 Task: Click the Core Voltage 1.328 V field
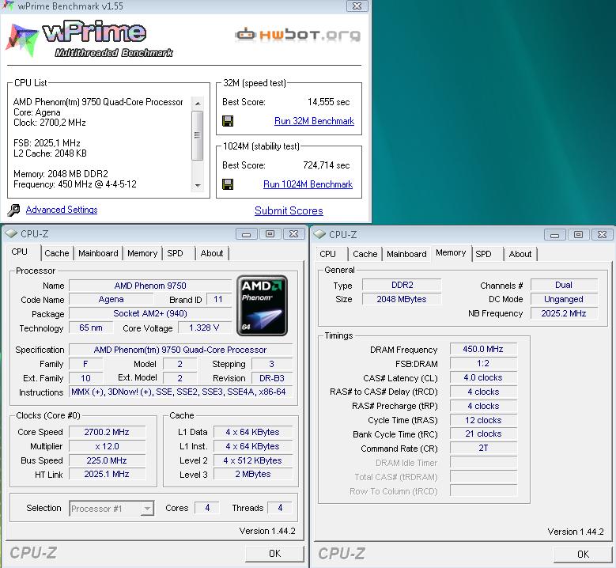click(x=204, y=328)
